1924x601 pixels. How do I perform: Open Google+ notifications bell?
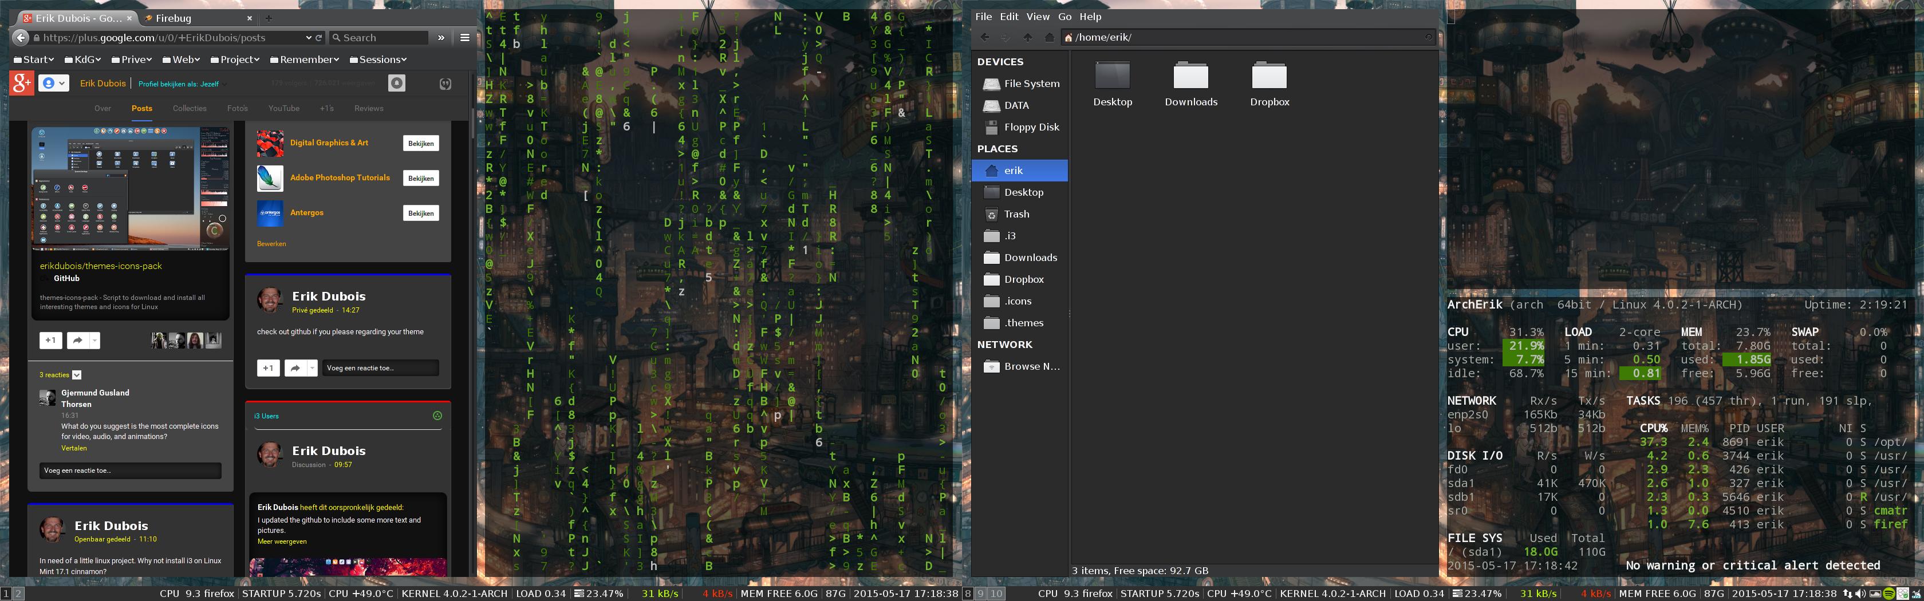(x=397, y=83)
